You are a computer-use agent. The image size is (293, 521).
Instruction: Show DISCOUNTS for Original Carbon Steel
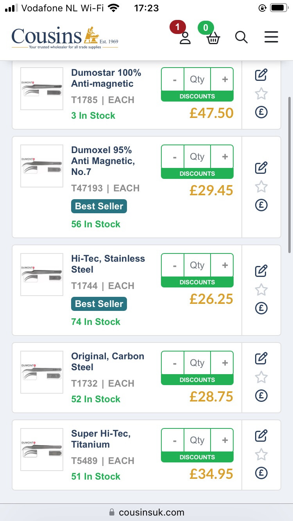click(197, 380)
